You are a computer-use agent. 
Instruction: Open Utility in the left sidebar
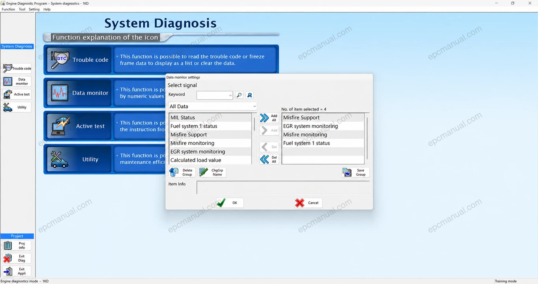(17, 107)
